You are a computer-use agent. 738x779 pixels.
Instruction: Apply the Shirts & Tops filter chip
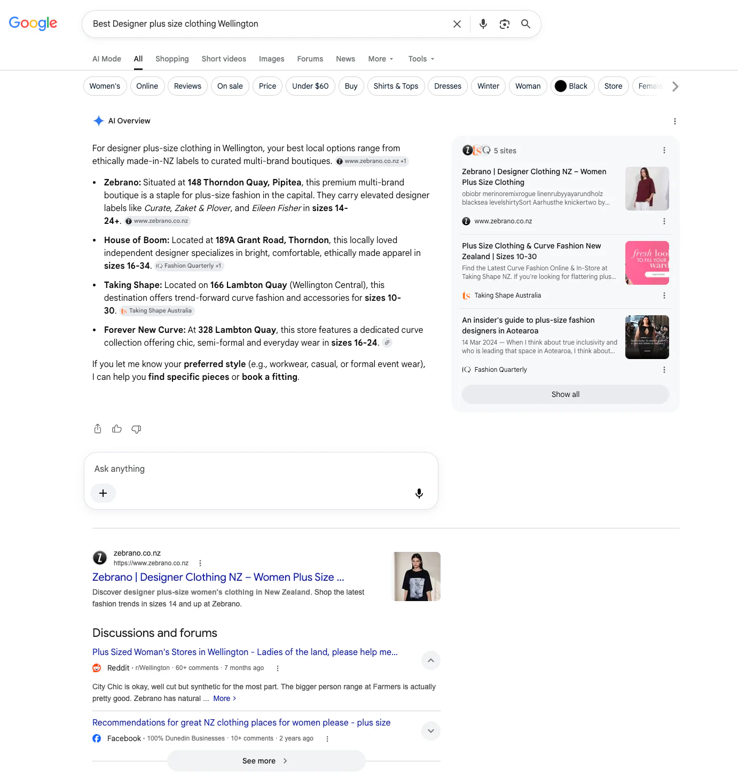tap(396, 86)
